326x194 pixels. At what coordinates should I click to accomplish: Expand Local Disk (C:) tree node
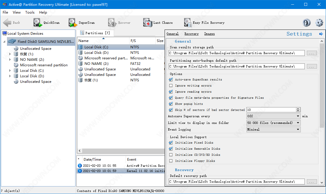tap(10, 71)
